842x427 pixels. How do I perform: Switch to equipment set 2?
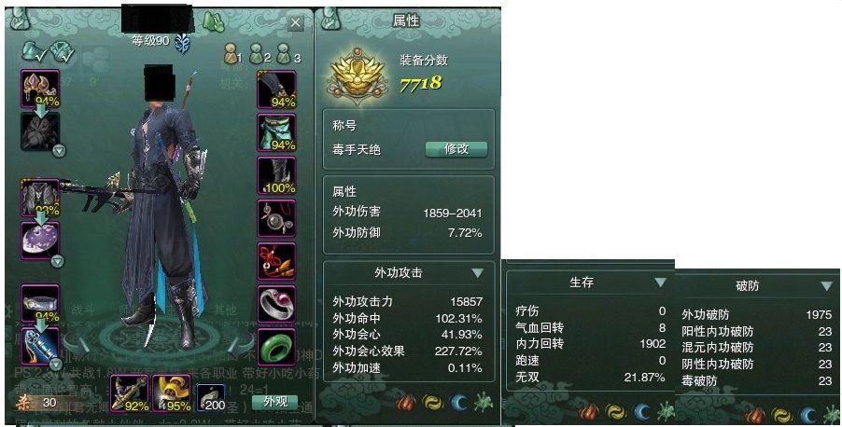point(260,54)
